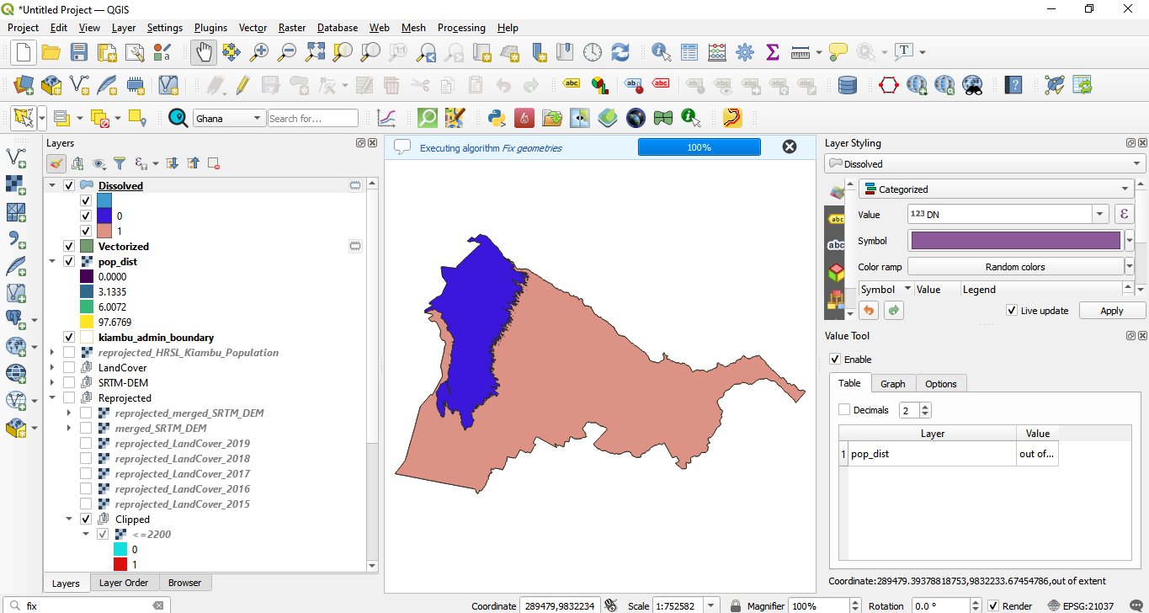Uncheck the kiambu_admin_boundary layer
The height and width of the screenshot is (613, 1149).
(69, 338)
